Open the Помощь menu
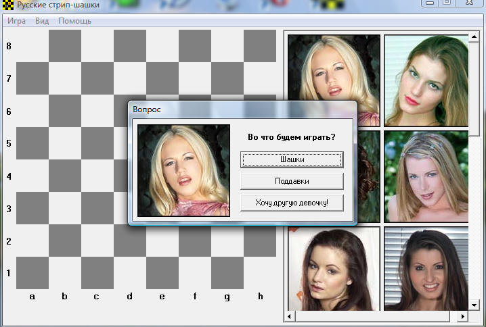This screenshot has height=327, width=486. point(74,21)
